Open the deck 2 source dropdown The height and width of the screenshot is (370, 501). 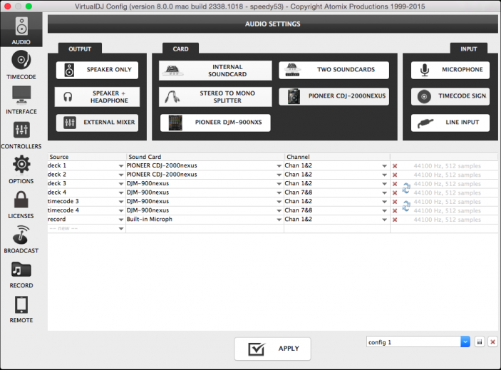(120, 175)
